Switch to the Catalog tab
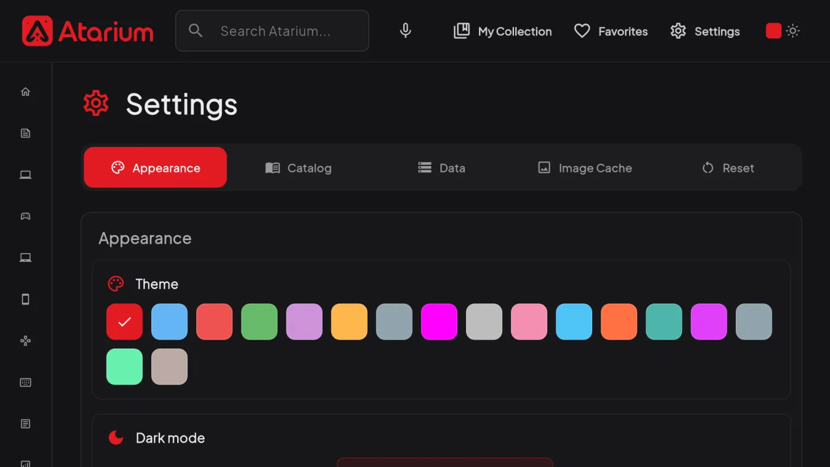The width and height of the screenshot is (830, 467). pos(298,168)
